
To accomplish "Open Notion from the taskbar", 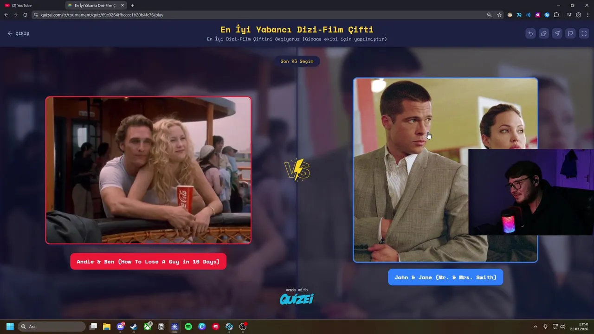I will [161, 327].
